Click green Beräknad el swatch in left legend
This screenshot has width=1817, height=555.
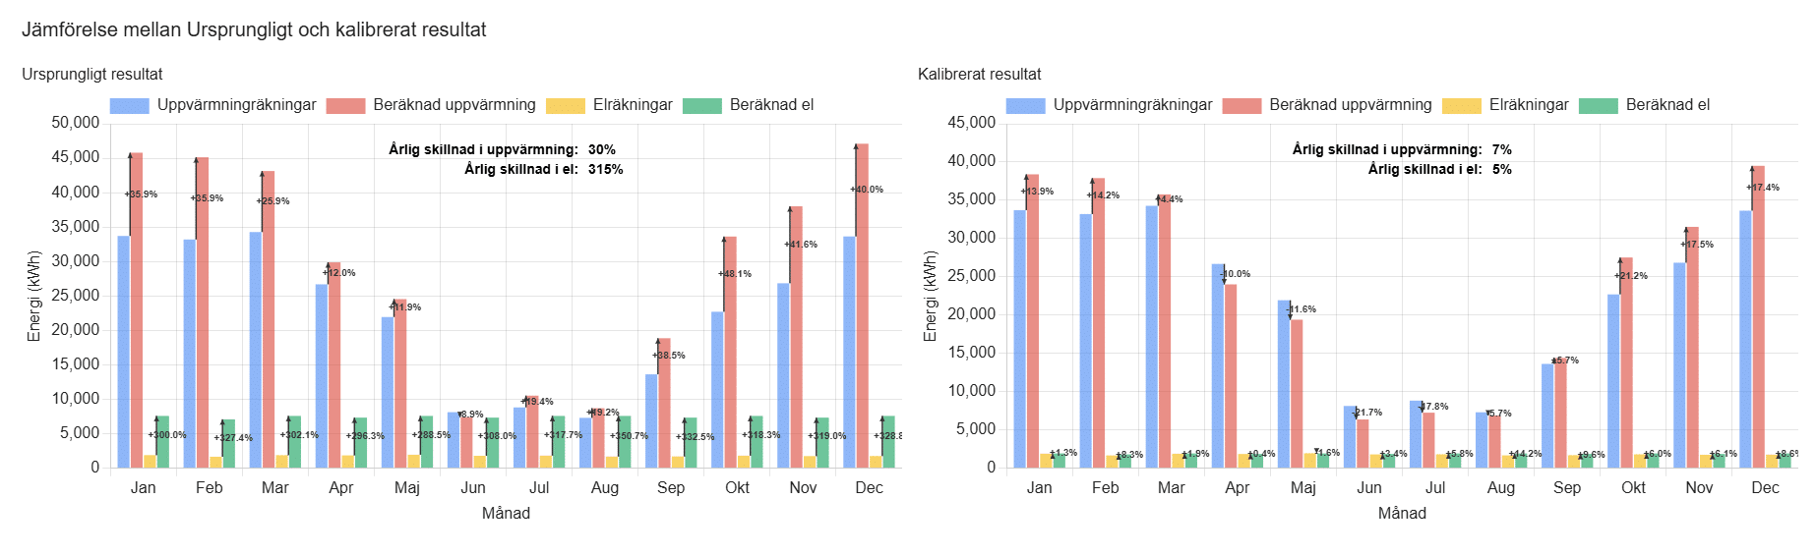coord(701,106)
